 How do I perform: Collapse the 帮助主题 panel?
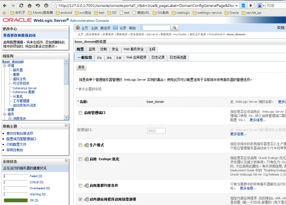(x=66, y=126)
